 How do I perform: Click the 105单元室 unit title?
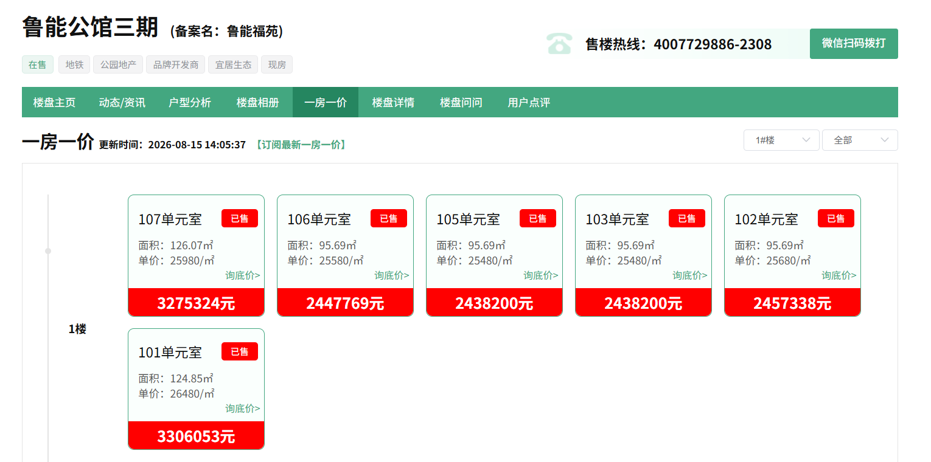(469, 219)
